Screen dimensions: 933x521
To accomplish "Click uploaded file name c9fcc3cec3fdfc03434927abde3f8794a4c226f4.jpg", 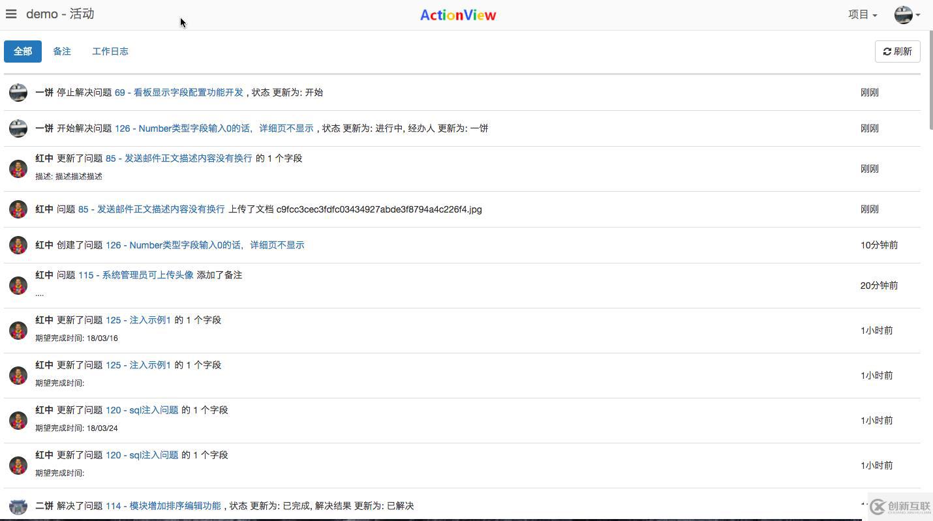I will 379,209.
